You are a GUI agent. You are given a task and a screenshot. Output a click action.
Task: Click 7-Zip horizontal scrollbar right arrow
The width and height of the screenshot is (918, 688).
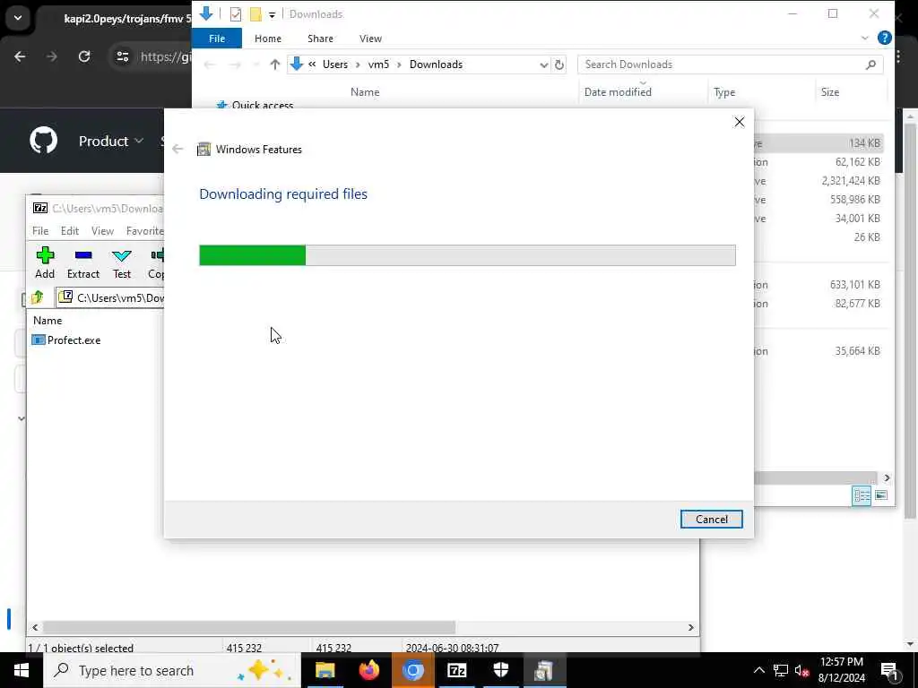691,627
